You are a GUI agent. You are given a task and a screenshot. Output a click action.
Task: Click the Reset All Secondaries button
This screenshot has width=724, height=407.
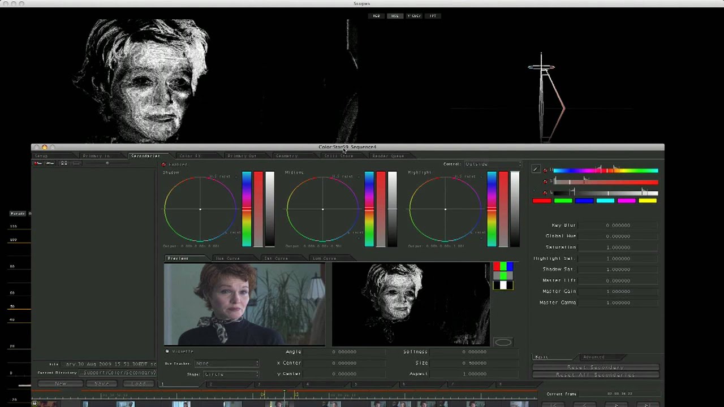(x=596, y=375)
